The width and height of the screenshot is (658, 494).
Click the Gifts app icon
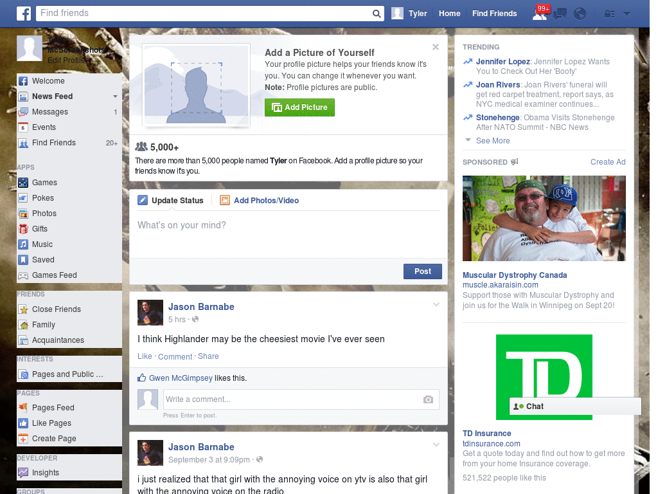23,229
